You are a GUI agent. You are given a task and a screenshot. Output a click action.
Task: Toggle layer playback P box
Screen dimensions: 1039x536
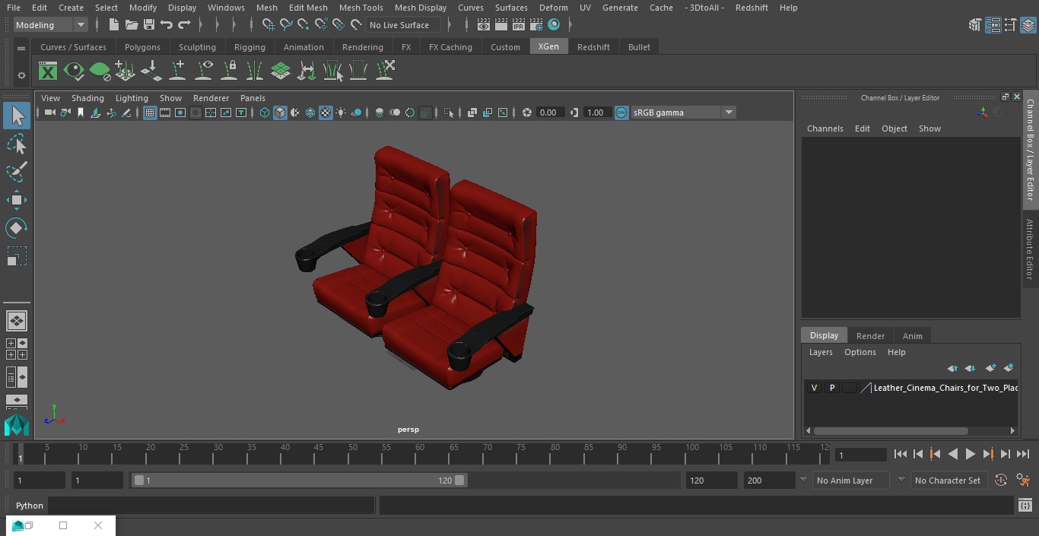(x=832, y=388)
